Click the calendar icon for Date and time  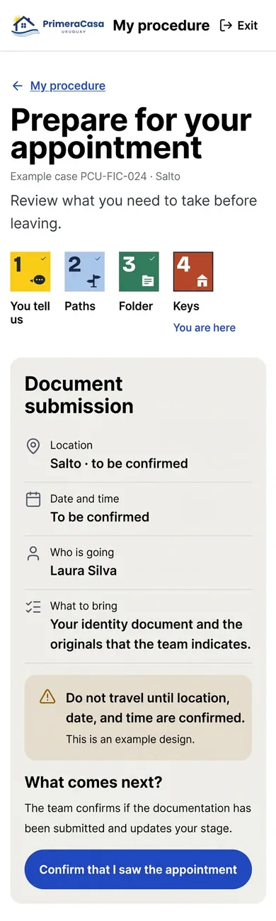33,499
